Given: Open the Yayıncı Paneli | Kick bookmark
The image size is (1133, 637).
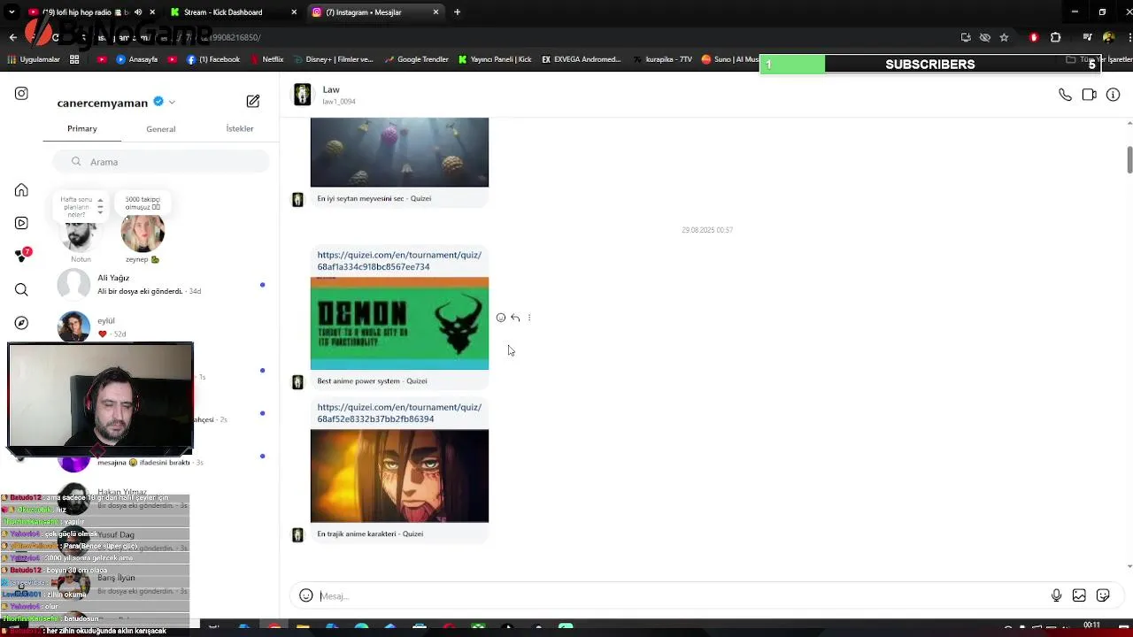Looking at the screenshot, I should click(x=495, y=59).
